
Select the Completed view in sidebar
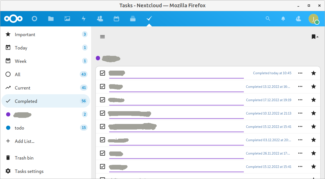point(26,101)
